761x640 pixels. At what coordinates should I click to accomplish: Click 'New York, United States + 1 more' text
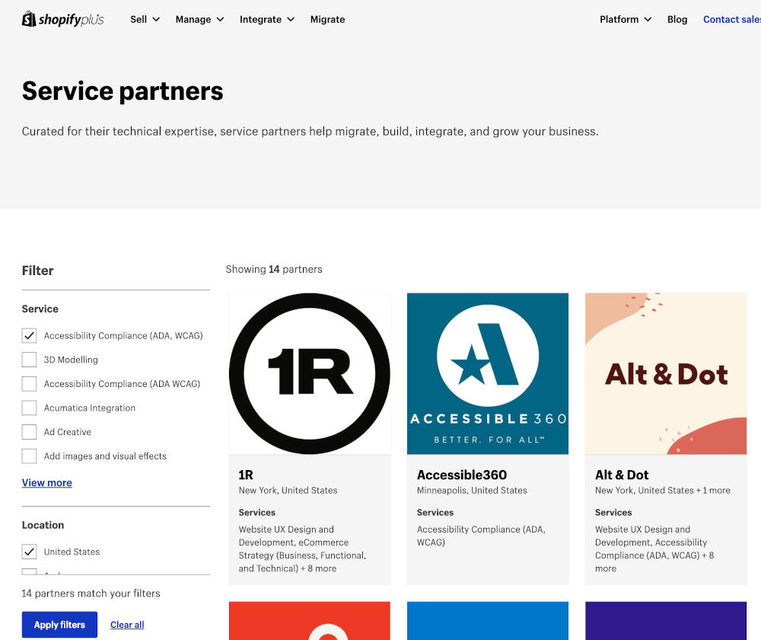tap(663, 491)
